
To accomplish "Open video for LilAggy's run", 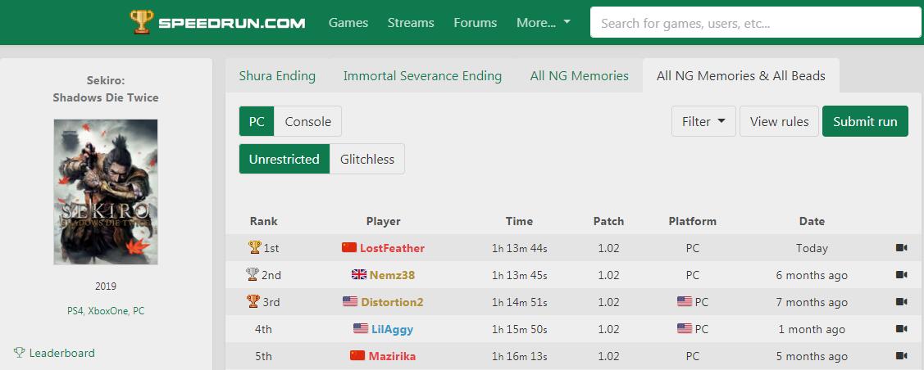I will point(902,329).
